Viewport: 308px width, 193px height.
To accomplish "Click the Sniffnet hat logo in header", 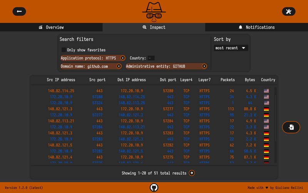I will click(154, 12).
